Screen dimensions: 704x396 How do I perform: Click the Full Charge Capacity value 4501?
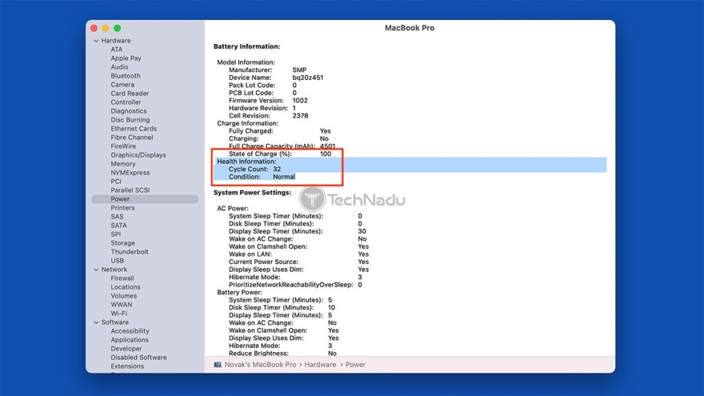tap(328, 146)
